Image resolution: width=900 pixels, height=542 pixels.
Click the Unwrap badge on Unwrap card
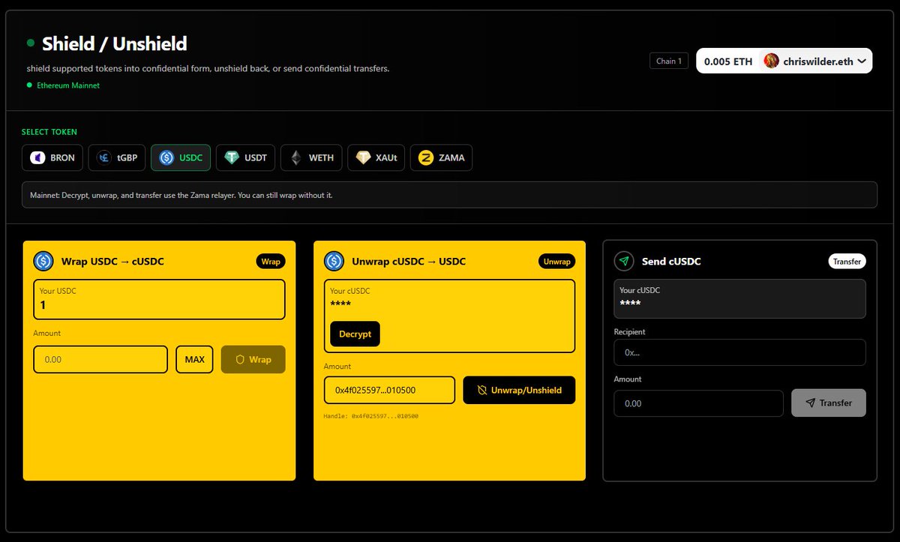pyautogui.click(x=556, y=262)
